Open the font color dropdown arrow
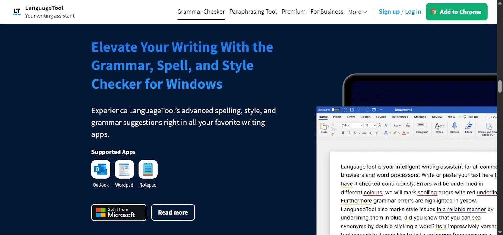This screenshot has height=235, width=503. coord(408,133)
